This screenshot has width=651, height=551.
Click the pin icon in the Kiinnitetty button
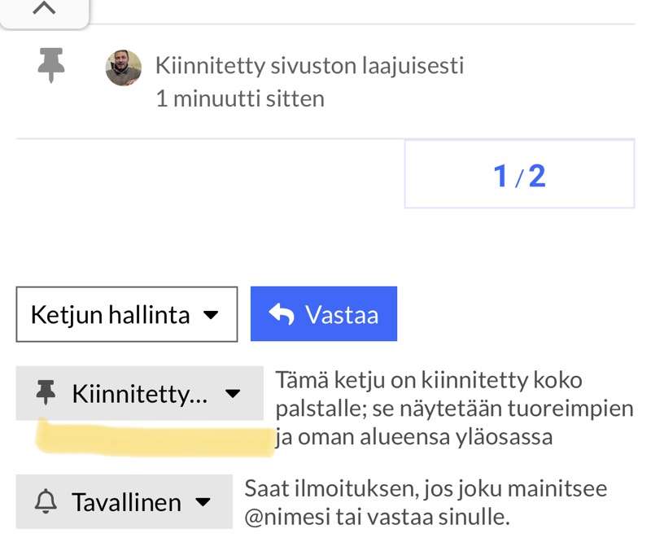point(47,394)
